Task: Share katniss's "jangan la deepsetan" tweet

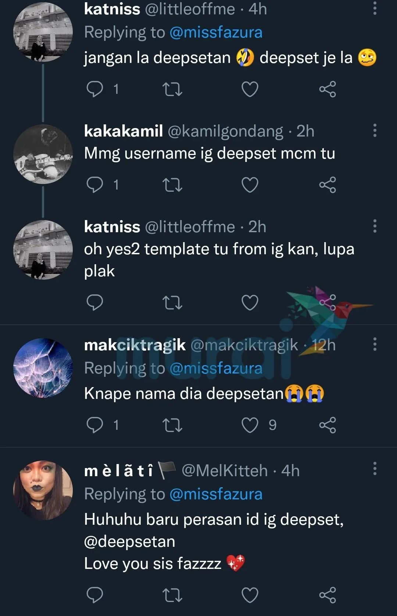Action: point(328,89)
